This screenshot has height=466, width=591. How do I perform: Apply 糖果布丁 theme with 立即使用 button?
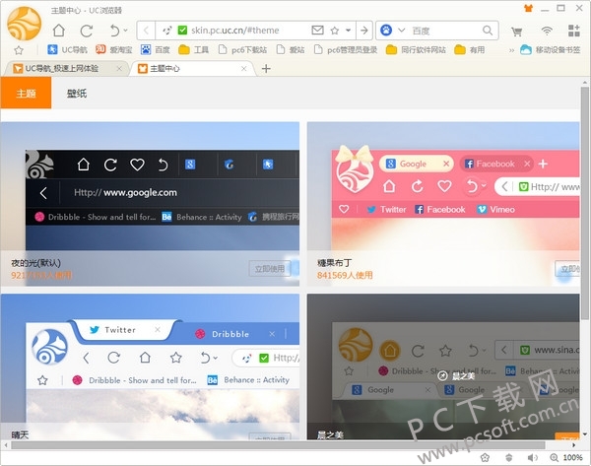567,269
